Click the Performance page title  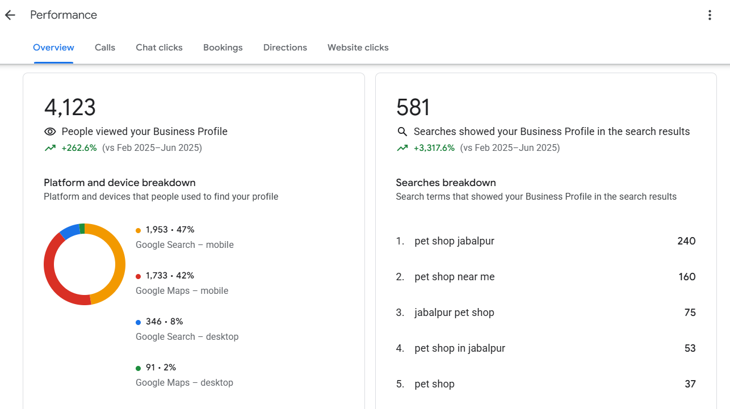pos(64,15)
